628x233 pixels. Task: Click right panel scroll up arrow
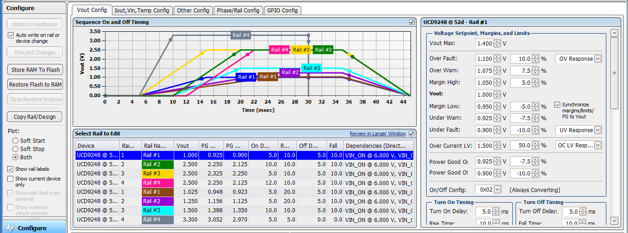[x=614, y=33]
